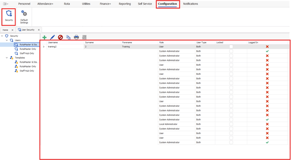The height and width of the screenshot is (160, 299).
Task: Click the Logged In red X for Local Administrator
Action: pyautogui.click(x=267, y=124)
